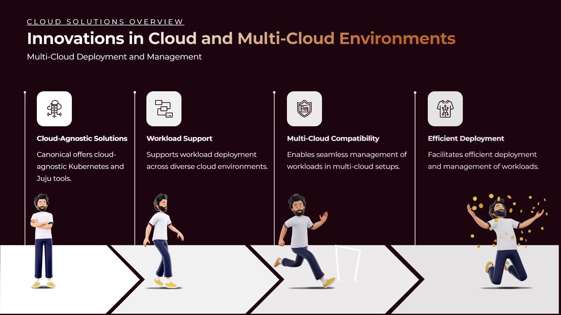Image resolution: width=561 pixels, height=315 pixels.
Task: Select the circuit t-shirt icon
Action: (445, 109)
